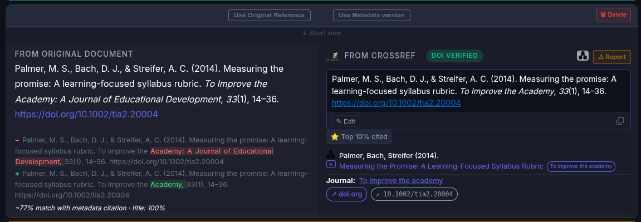Screen dimensions: 641x222
Task: Click the Use Original Reference button
Action: [x=270, y=15]
